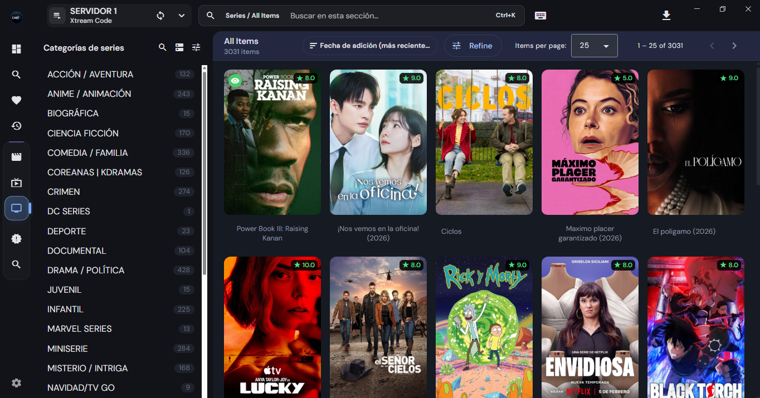760x398 pixels.
Task: Go to next page arrow
Action: pos(734,46)
